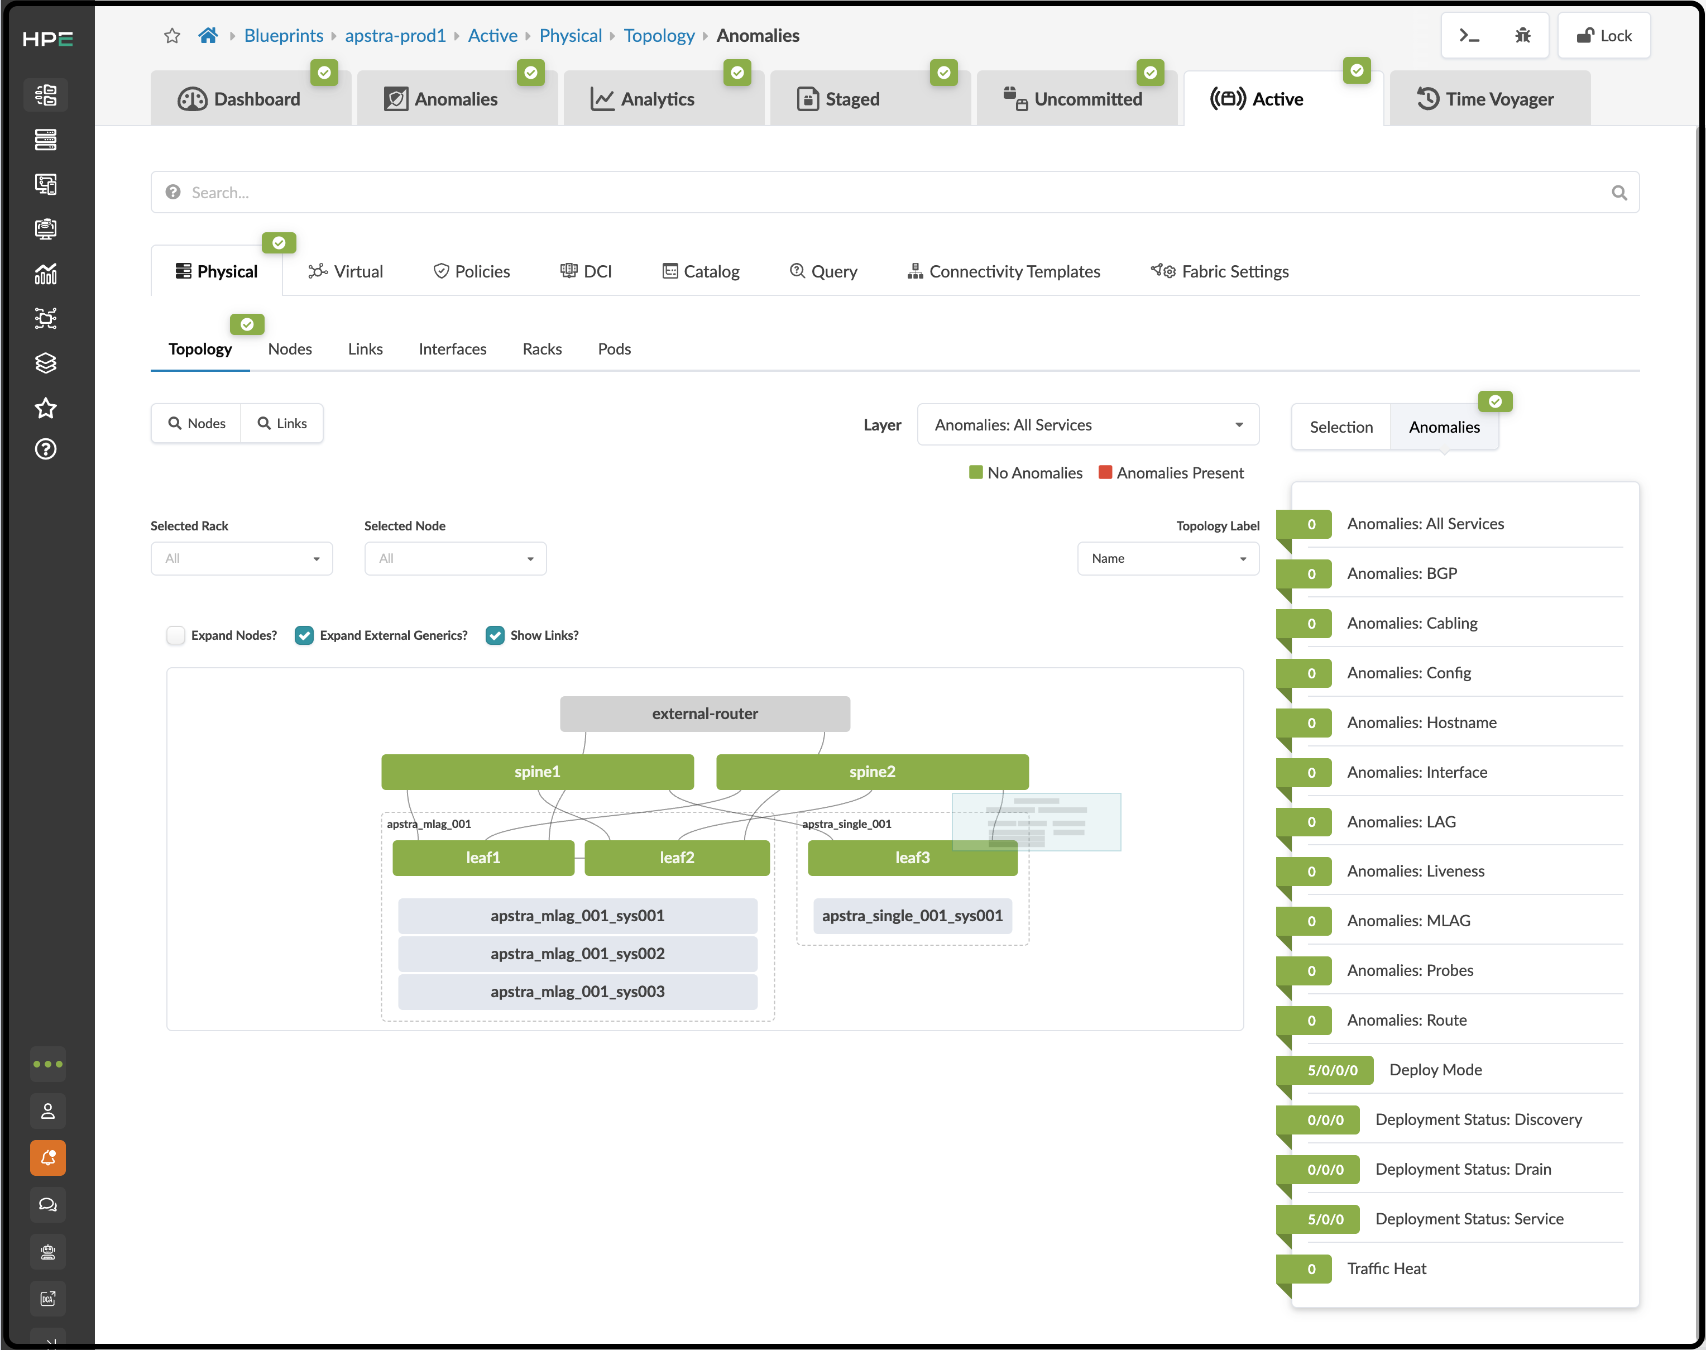The image size is (1706, 1350).
Task: Follow the apstra-prod1 breadcrumb link
Action: [395, 36]
